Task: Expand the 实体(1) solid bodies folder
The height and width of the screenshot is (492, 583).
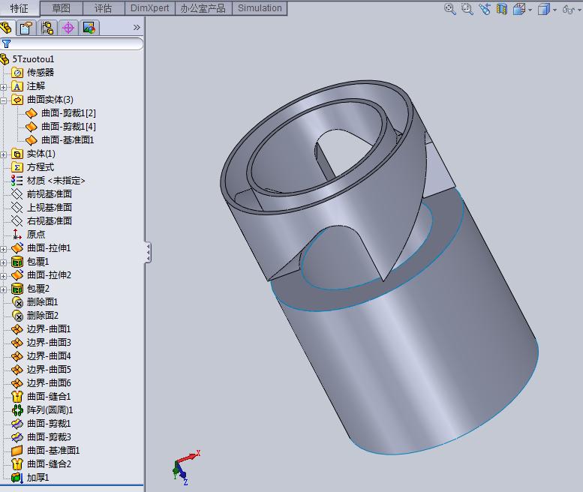Action: click(x=4, y=154)
